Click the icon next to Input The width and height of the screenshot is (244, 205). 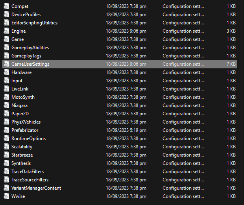pyautogui.click(x=6, y=81)
